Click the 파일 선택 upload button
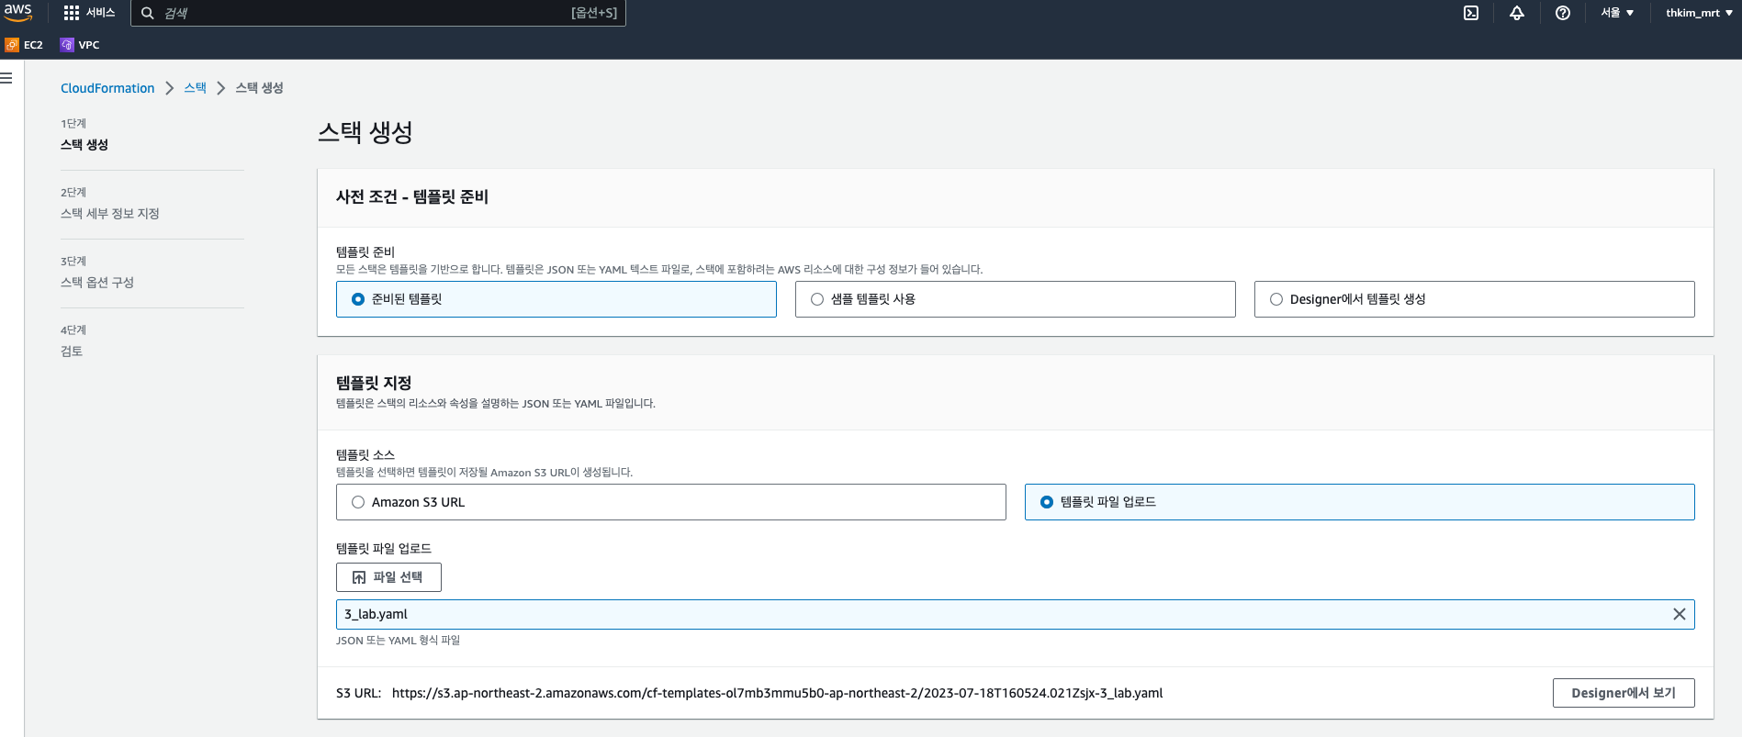The image size is (1742, 737). click(x=388, y=577)
